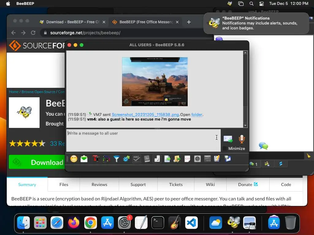The height and width of the screenshot is (235, 314).
Task: Toggle the music note sound icon
Action: pos(157,159)
